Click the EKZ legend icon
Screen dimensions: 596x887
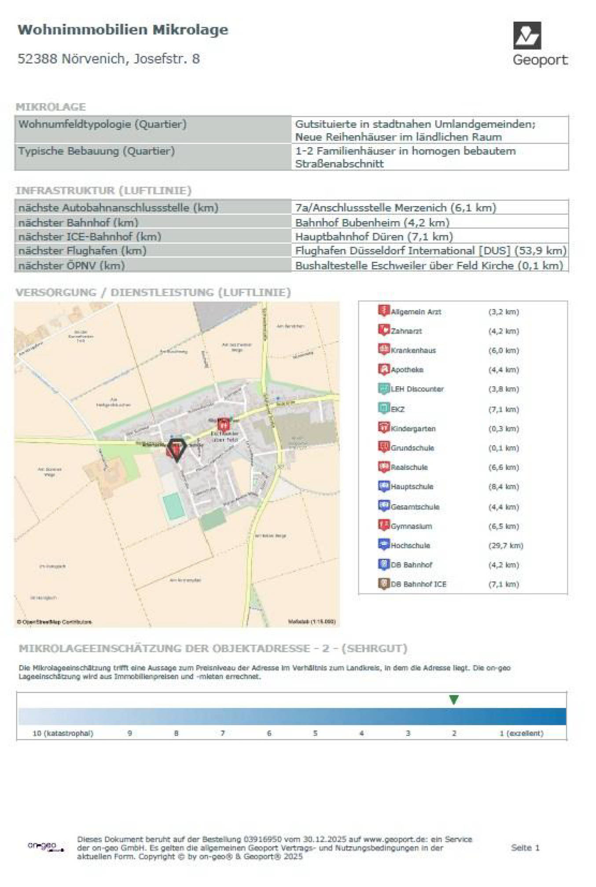click(x=384, y=408)
